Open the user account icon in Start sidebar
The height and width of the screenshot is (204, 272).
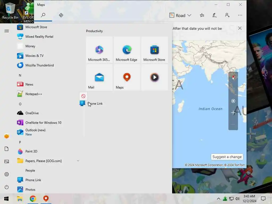(x=7, y=136)
